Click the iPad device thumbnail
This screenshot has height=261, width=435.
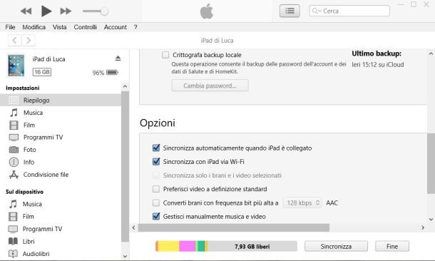[x=16, y=66]
